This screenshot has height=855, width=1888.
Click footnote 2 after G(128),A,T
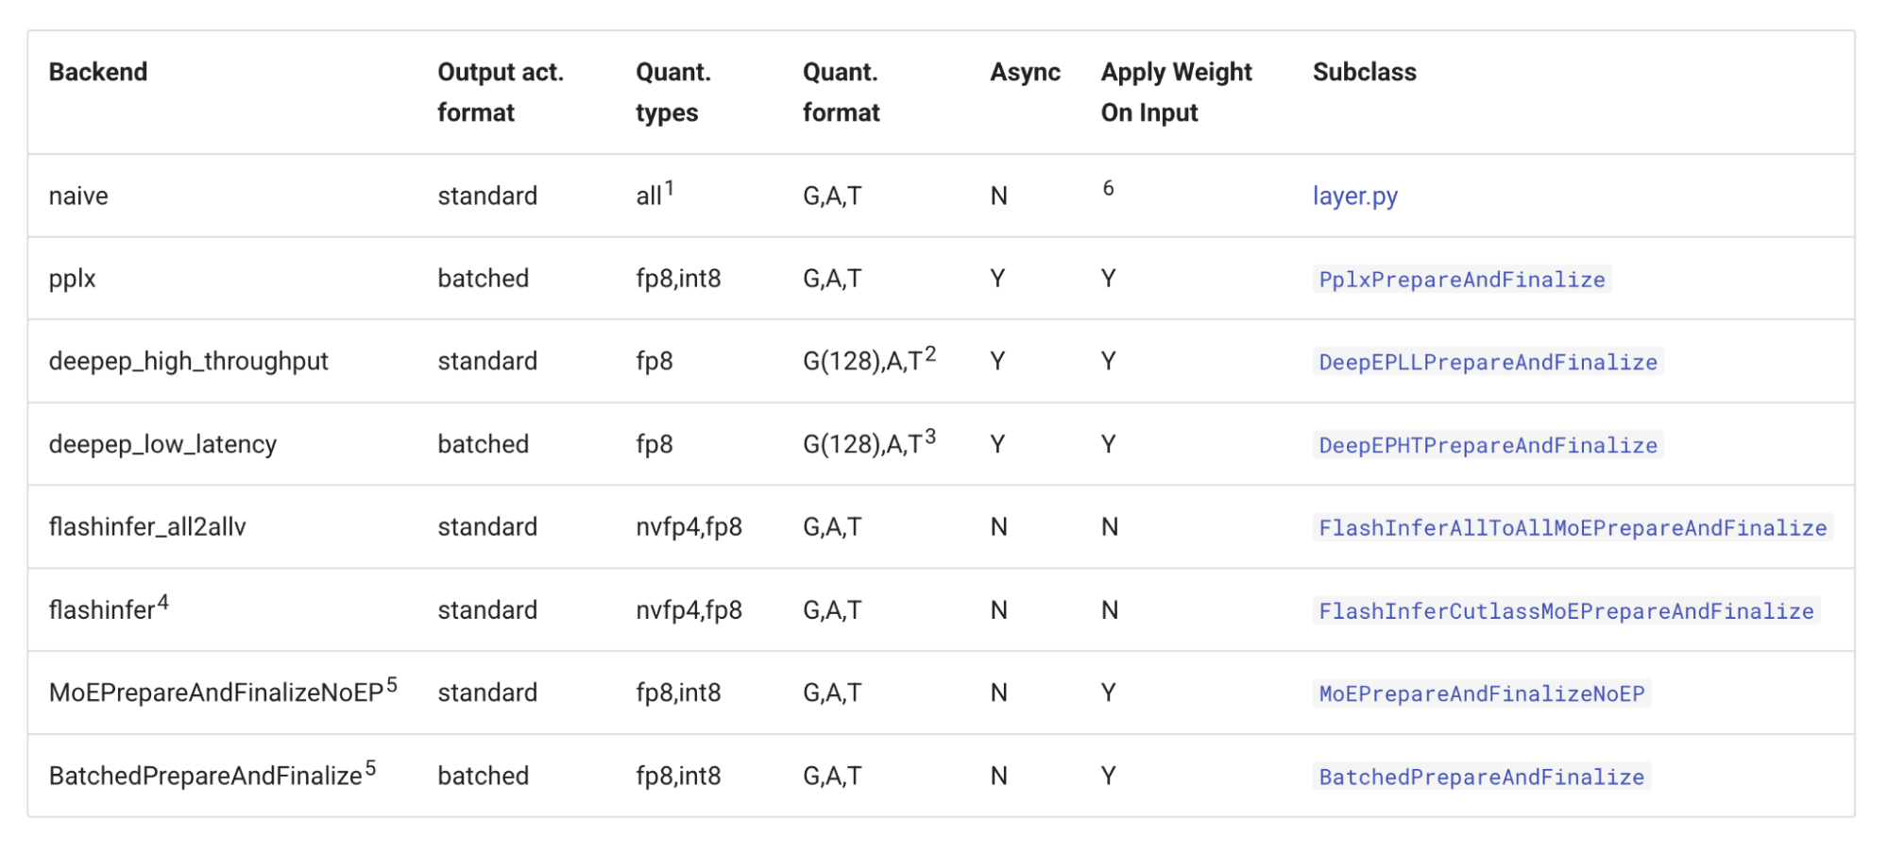pos(930,354)
